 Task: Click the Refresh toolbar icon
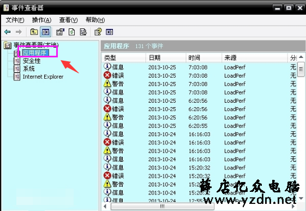(71, 32)
